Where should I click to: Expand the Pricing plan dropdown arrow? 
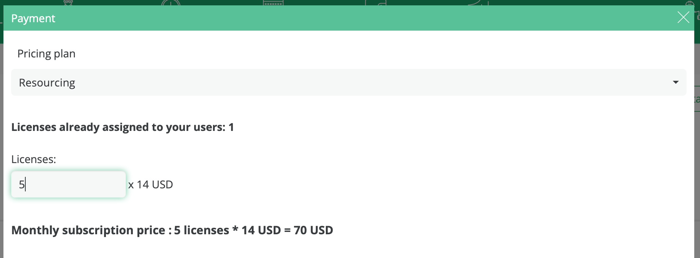[x=676, y=82]
